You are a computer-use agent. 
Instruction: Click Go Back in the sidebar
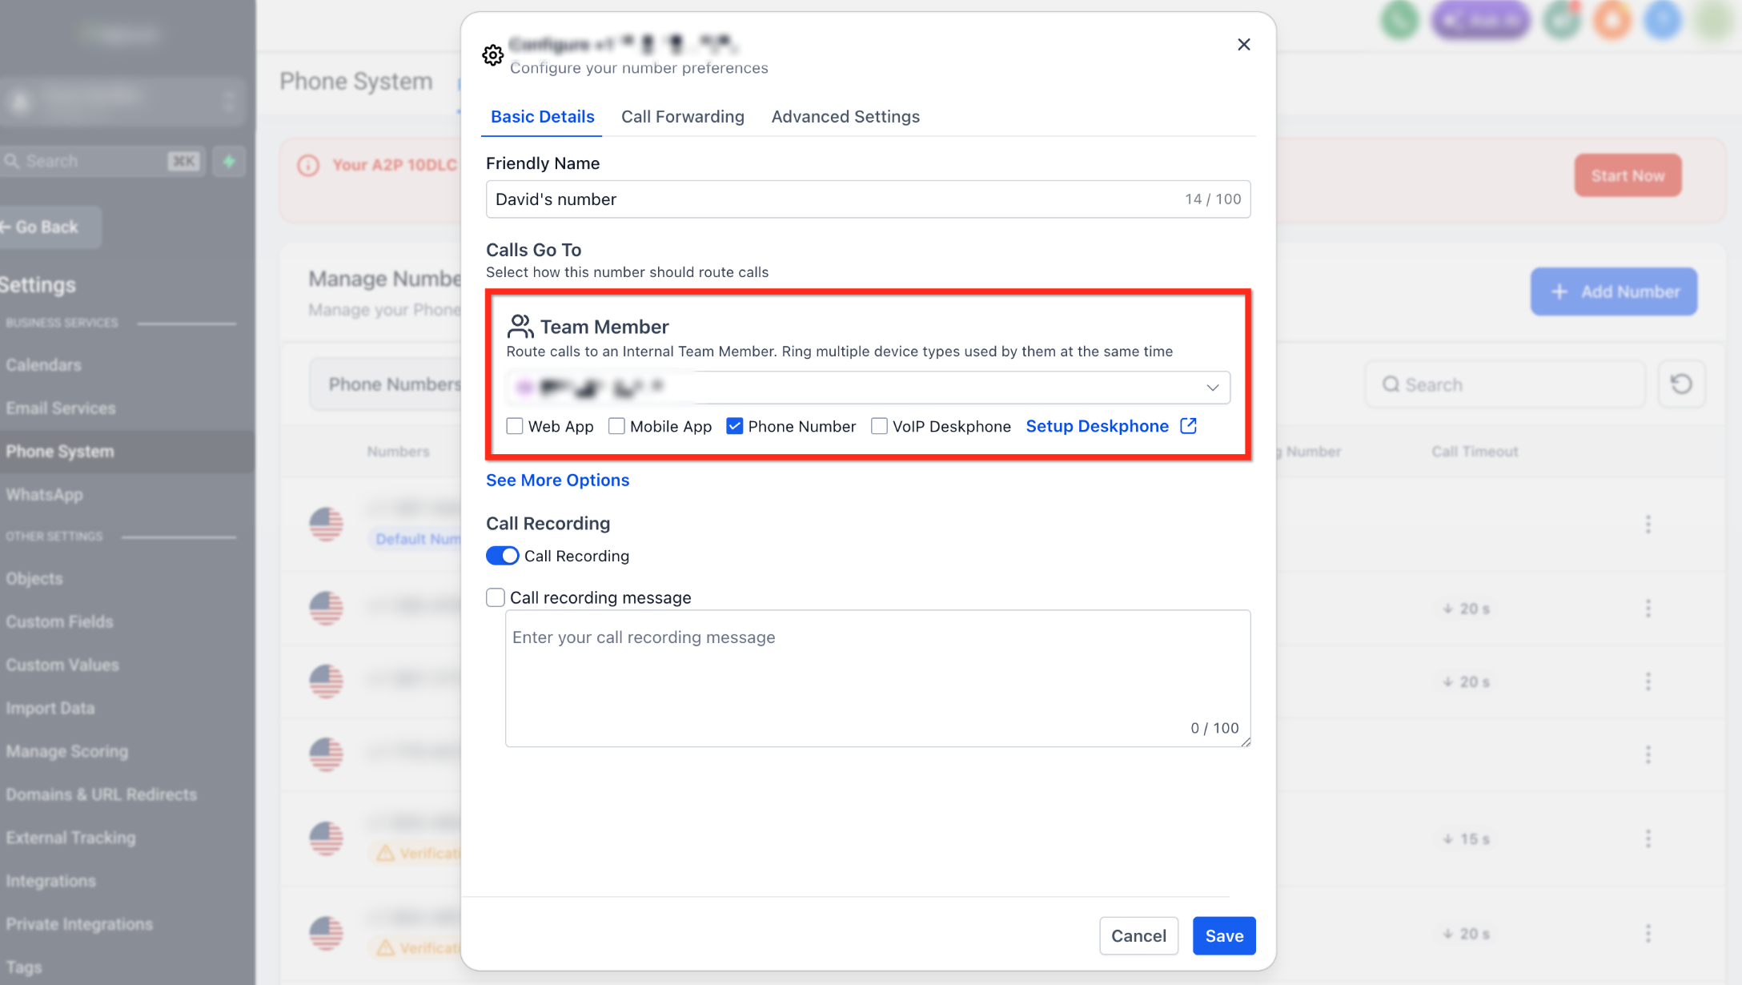point(50,227)
